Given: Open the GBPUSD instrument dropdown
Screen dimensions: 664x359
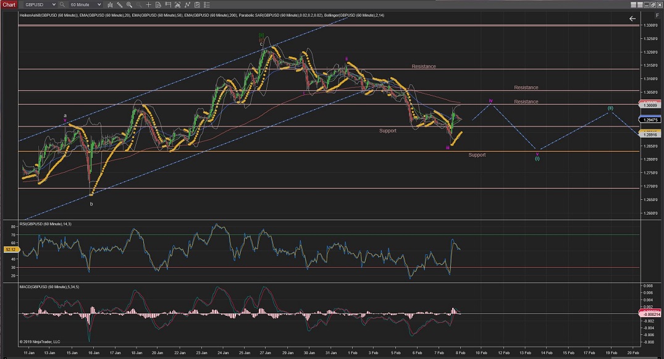Looking at the screenshot, I should click(40, 5).
